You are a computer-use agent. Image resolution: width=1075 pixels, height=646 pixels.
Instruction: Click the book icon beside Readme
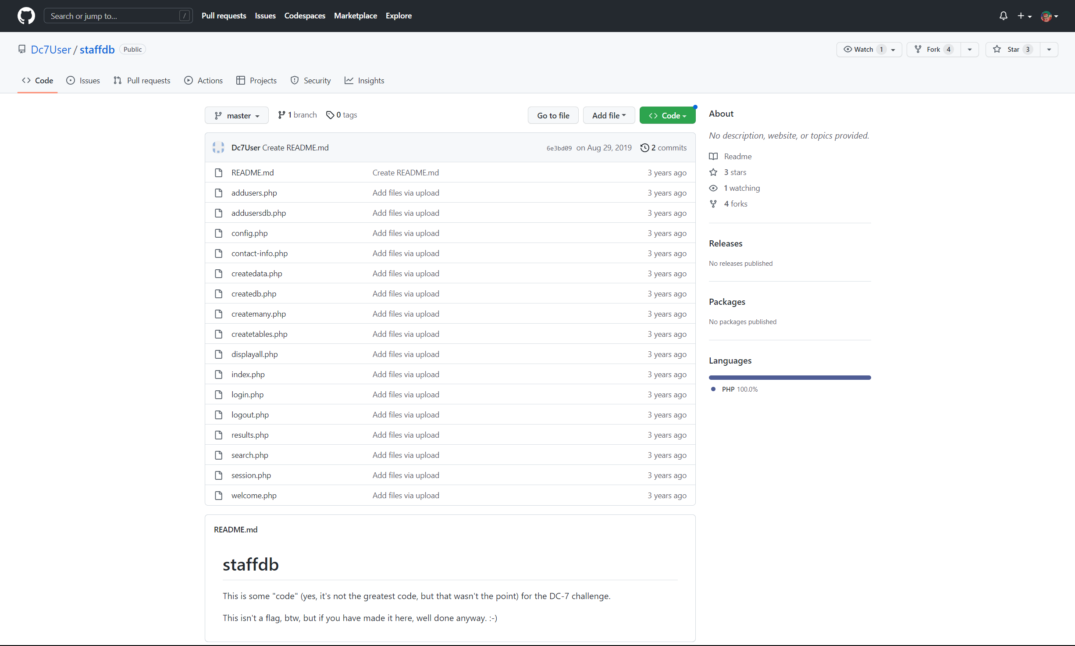713,156
